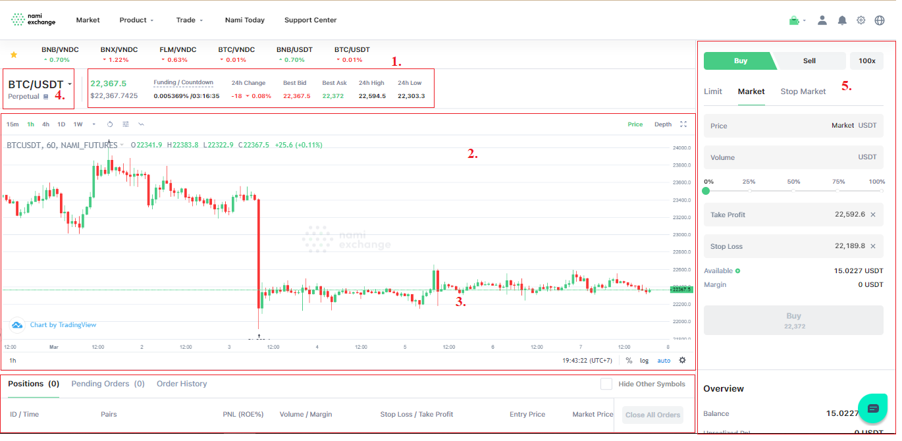Image resolution: width=902 pixels, height=441 pixels.
Task: Select FLM/VNDC from favorites bar
Action: [178, 55]
